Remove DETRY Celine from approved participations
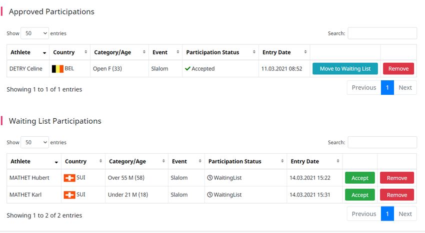The height and width of the screenshot is (233, 425). click(398, 69)
